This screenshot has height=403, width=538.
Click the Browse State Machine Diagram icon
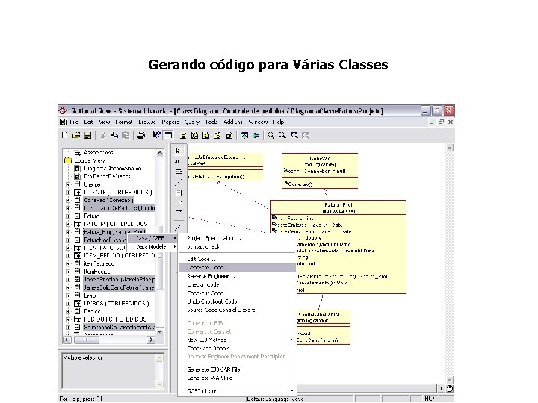coord(217,136)
